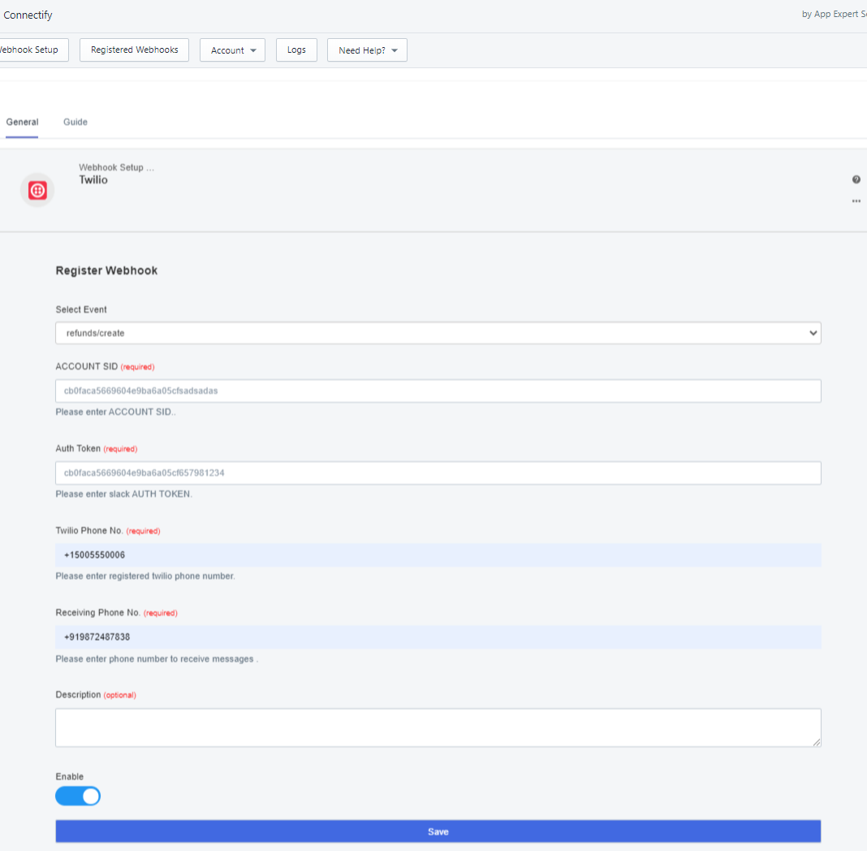Switch to the General tab

[x=22, y=122]
